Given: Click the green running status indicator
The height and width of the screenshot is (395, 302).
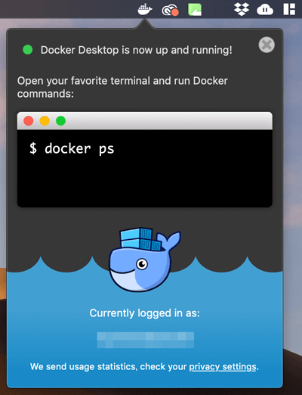Looking at the screenshot, I should [28, 50].
